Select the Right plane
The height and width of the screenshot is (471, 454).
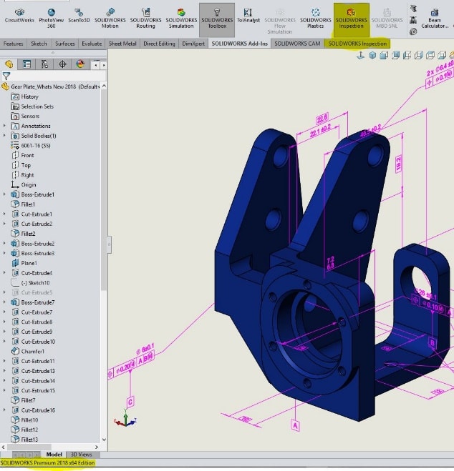23,175
